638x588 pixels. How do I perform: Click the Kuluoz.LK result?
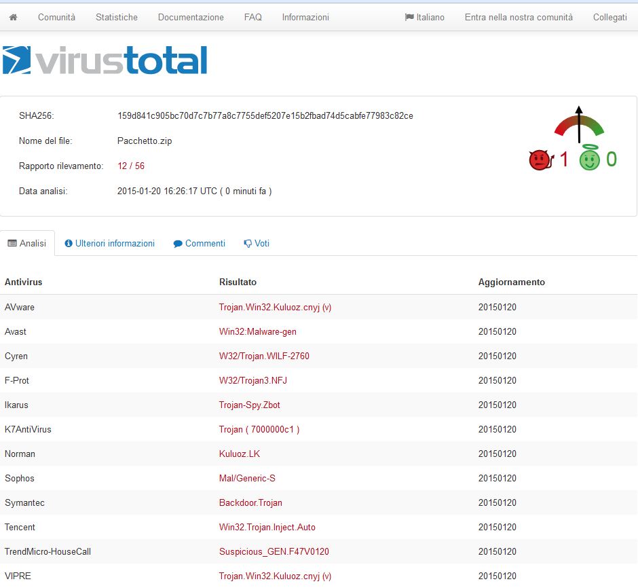[x=239, y=454]
